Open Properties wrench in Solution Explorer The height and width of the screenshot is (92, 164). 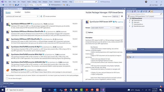click(149, 11)
